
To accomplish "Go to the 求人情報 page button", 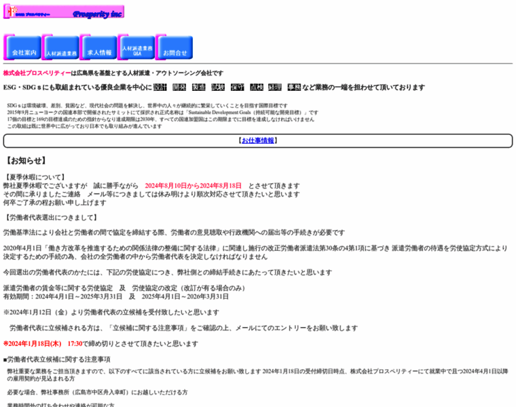I will [x=98, y=47].
